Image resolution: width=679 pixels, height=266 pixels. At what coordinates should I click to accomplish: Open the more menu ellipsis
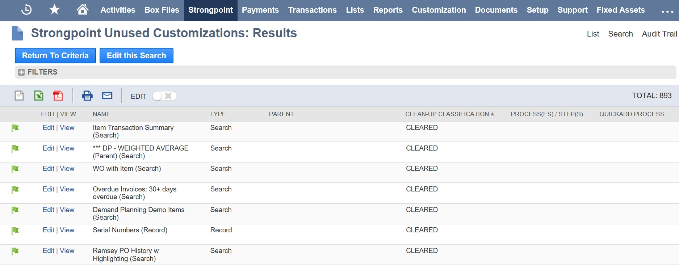tap(667, 12)
